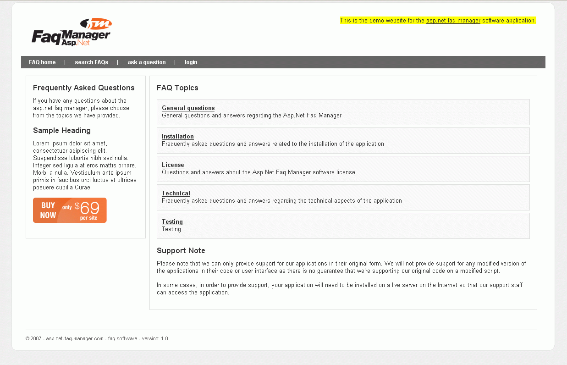Open the Testing topic link
Screen dimensions: 567x365
coord(172,222)
